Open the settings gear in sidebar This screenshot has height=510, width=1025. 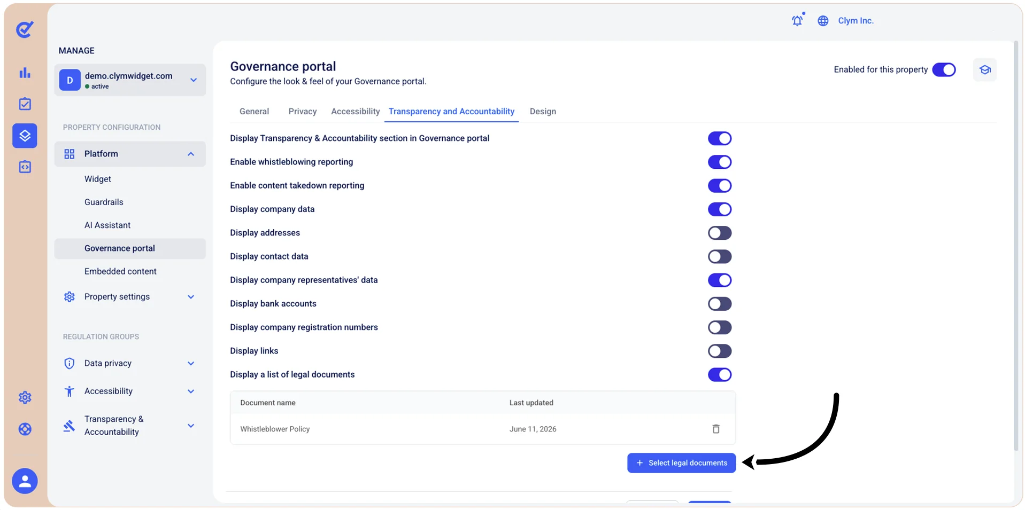pyautogui.click(x=25, y=397)
